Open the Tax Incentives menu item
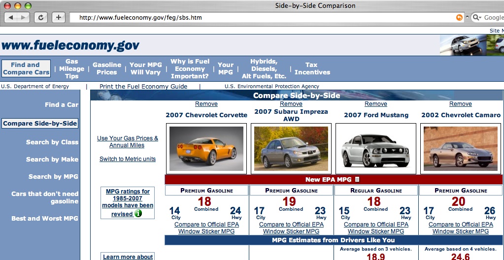 (x=312, y=68)
